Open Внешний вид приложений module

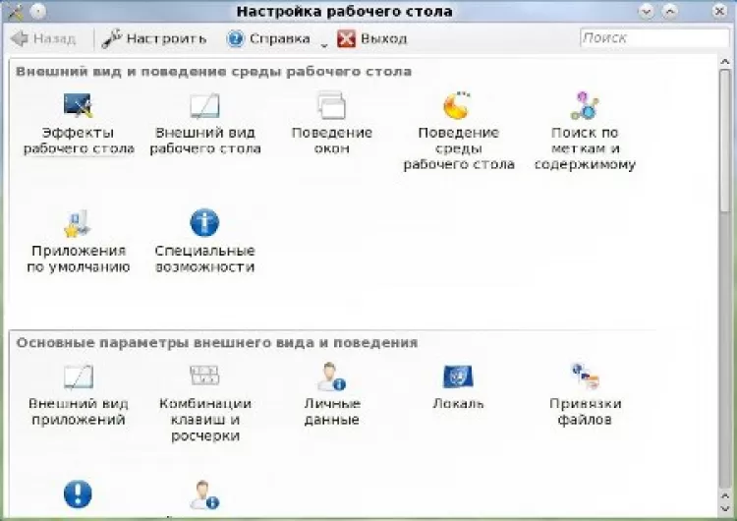pos(78,377)
